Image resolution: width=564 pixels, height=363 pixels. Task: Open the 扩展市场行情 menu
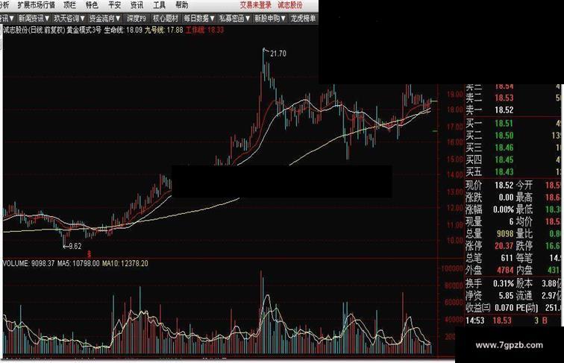tap(37, 5)
